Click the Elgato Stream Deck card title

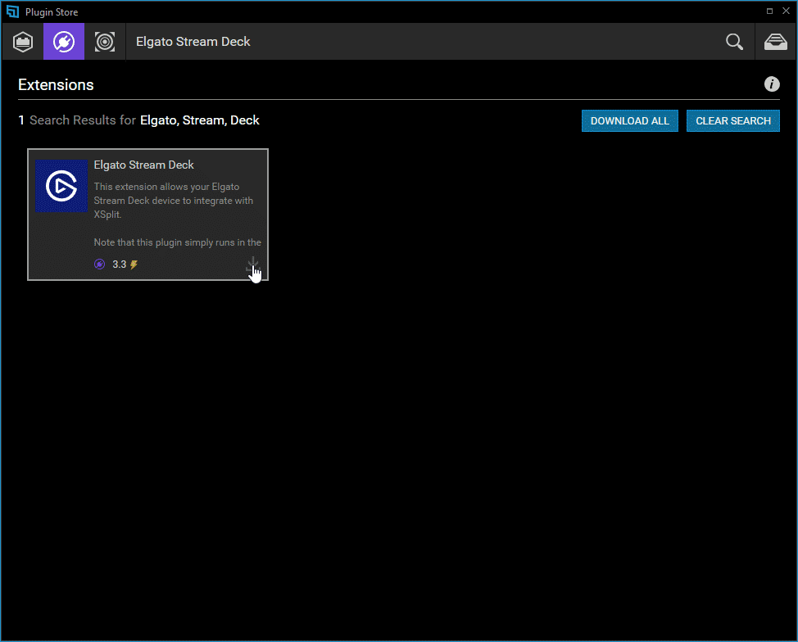143,165
